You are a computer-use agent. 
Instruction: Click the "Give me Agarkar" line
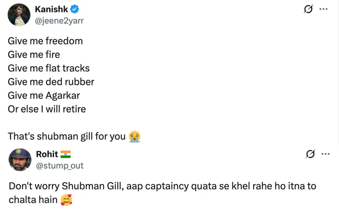click(44, 95)
